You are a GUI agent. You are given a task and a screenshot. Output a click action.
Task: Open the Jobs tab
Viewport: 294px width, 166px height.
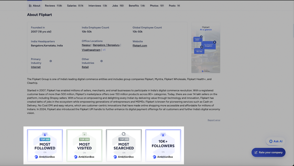[118, 6]
